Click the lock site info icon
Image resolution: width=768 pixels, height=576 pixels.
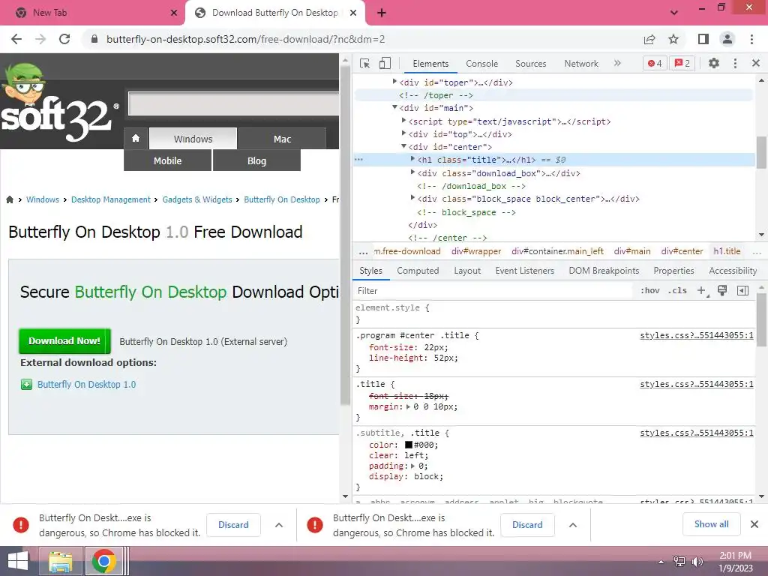pyautogui.click(x=94, y=39)
